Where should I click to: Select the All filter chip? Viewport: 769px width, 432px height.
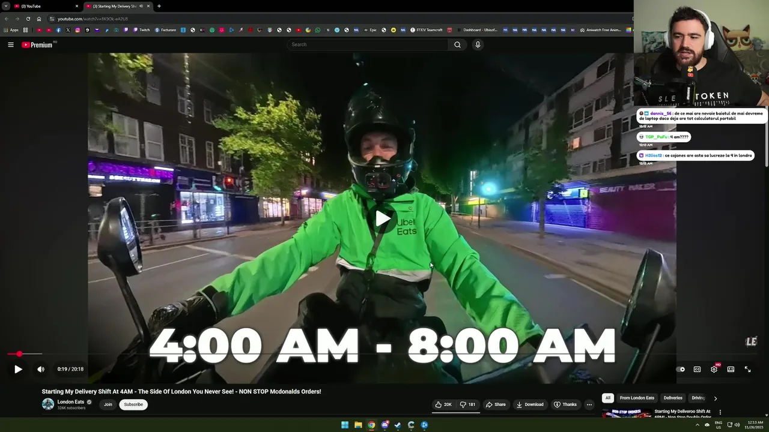(608, 398)
